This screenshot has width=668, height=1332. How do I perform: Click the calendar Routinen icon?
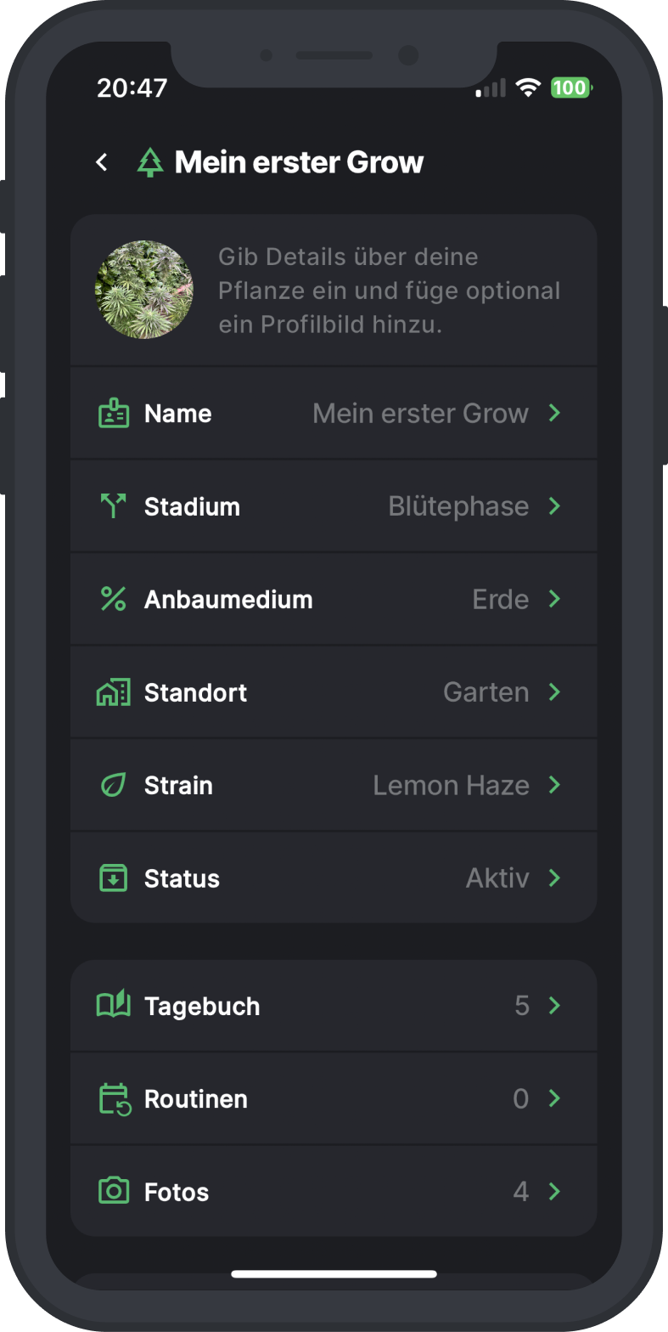[115, 1098]
